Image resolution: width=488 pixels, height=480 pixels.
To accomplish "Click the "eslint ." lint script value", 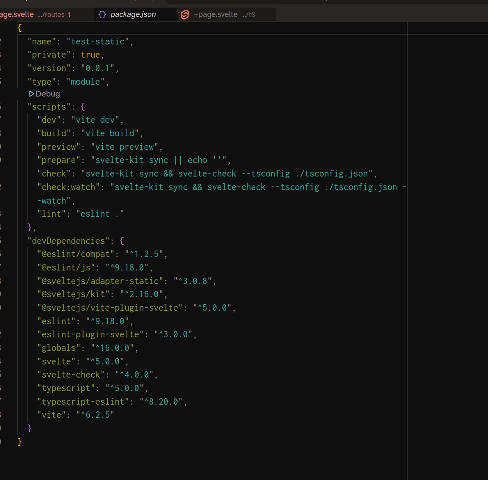I will [x=100, y=214].
